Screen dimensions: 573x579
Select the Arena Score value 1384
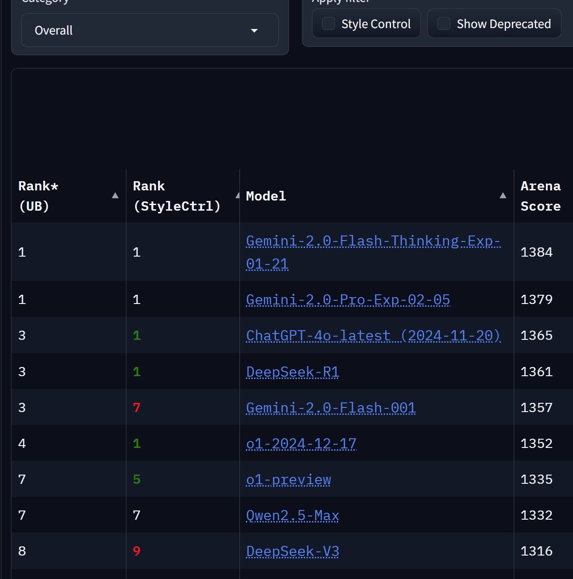tap(536, 252)
